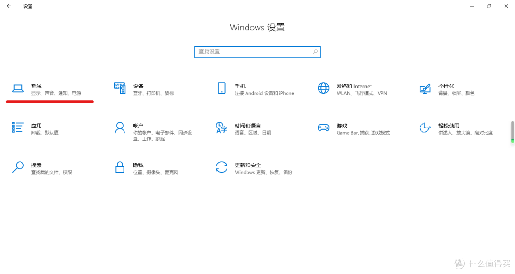Click the text 语音、区域、日期
The height and width of the screenshot is (274, 515).
coord(253,133)
